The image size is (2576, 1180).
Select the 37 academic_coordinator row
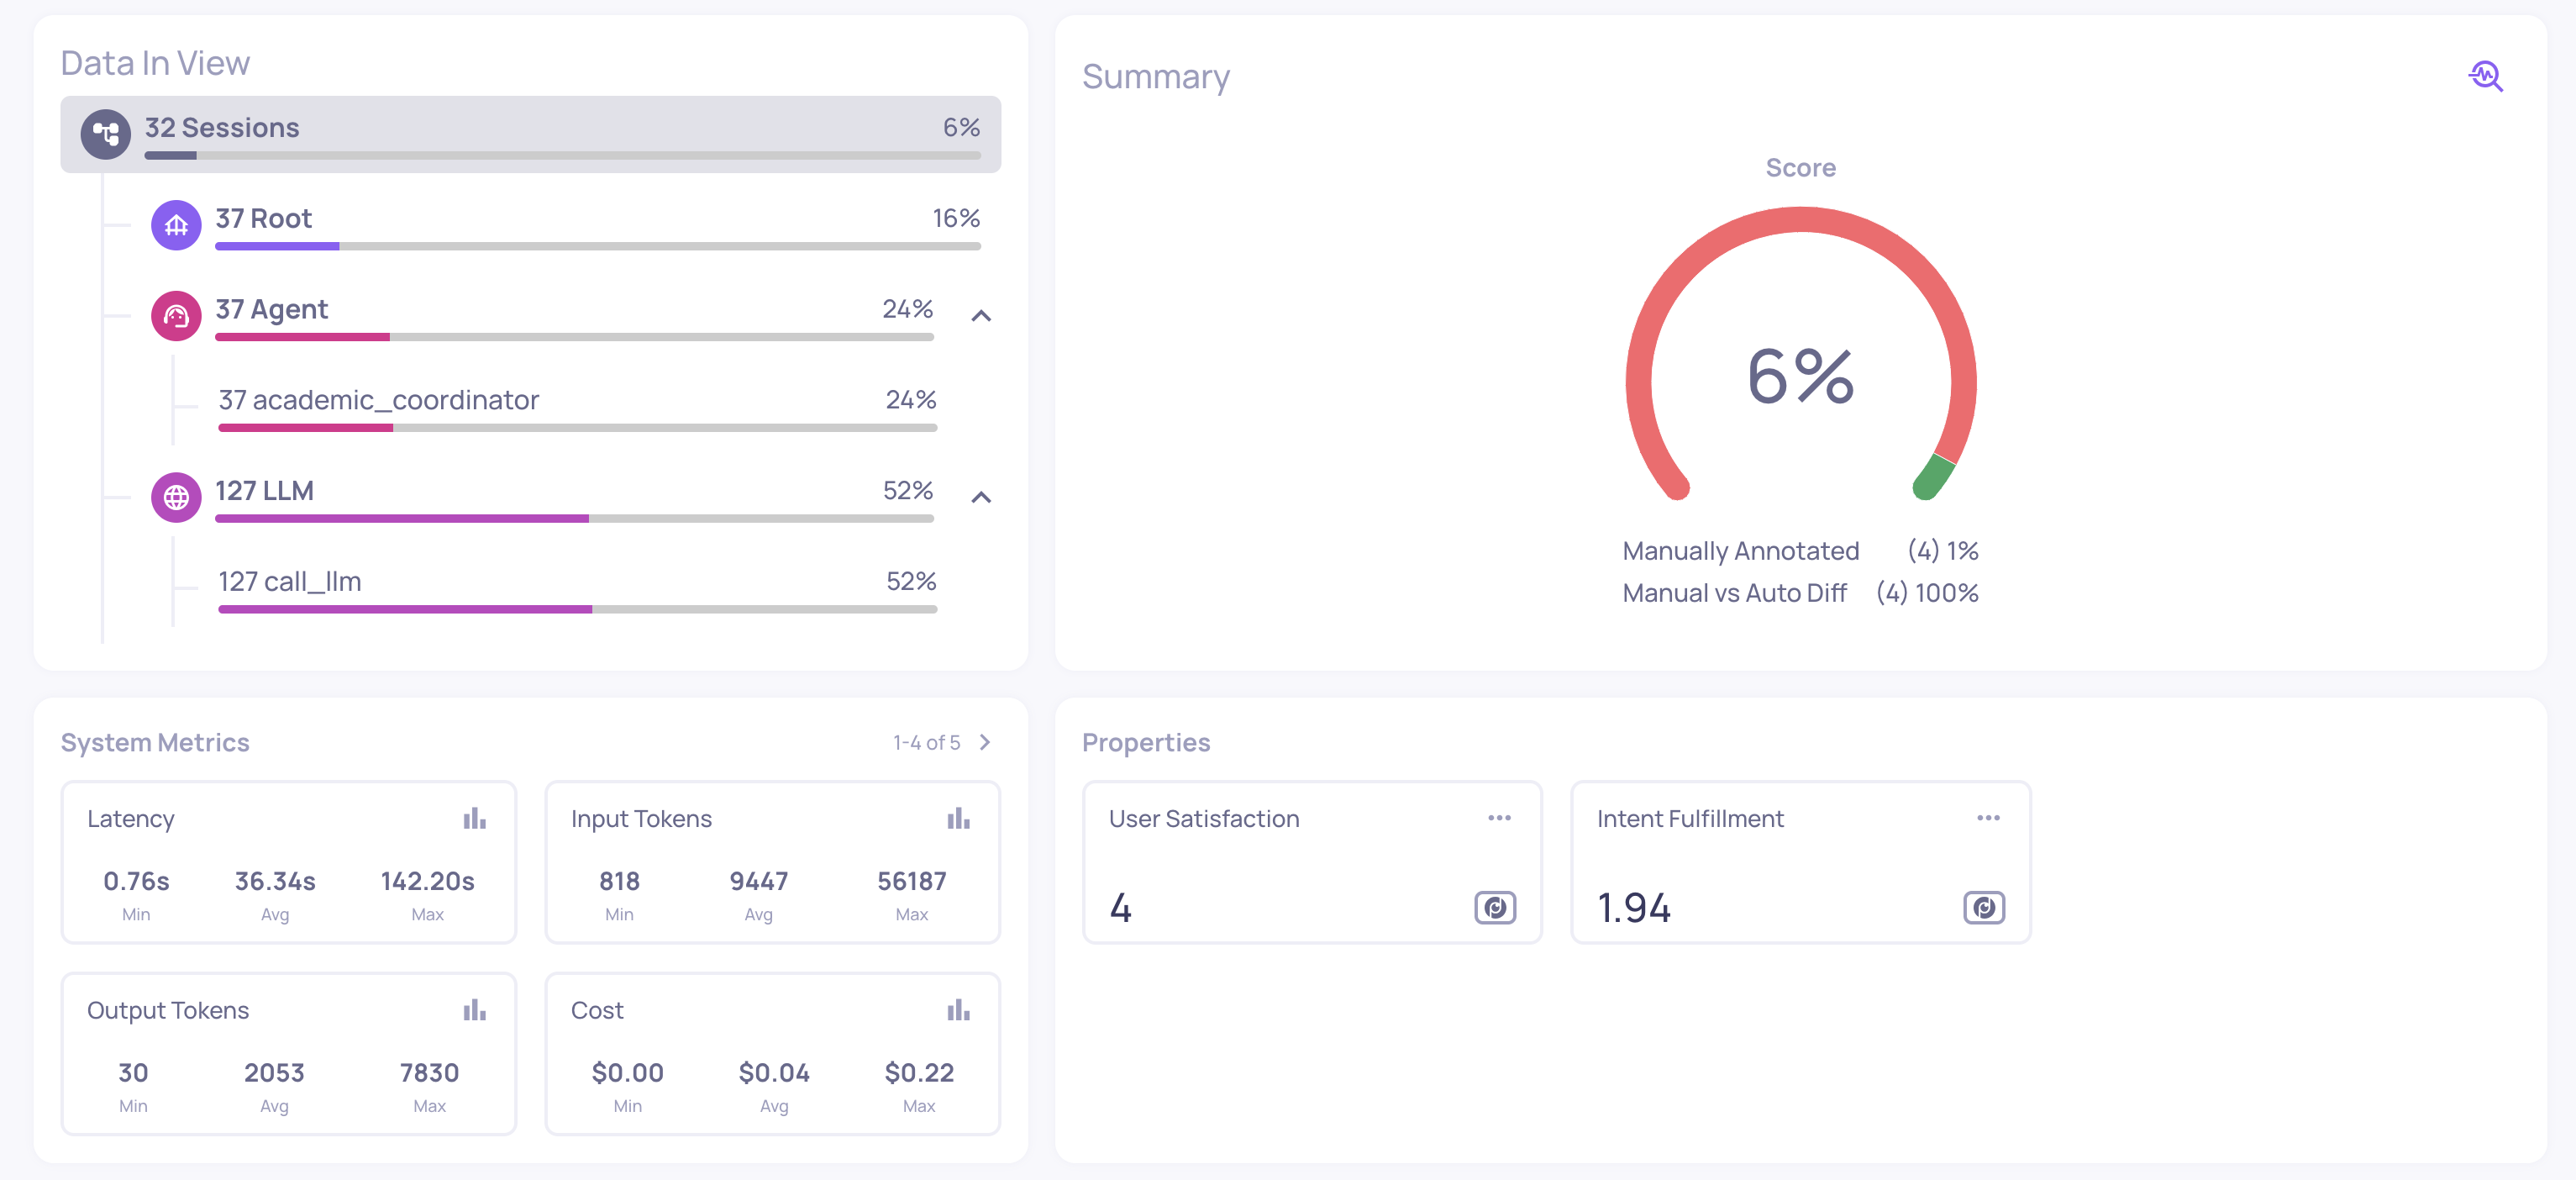tap(378, 400)
